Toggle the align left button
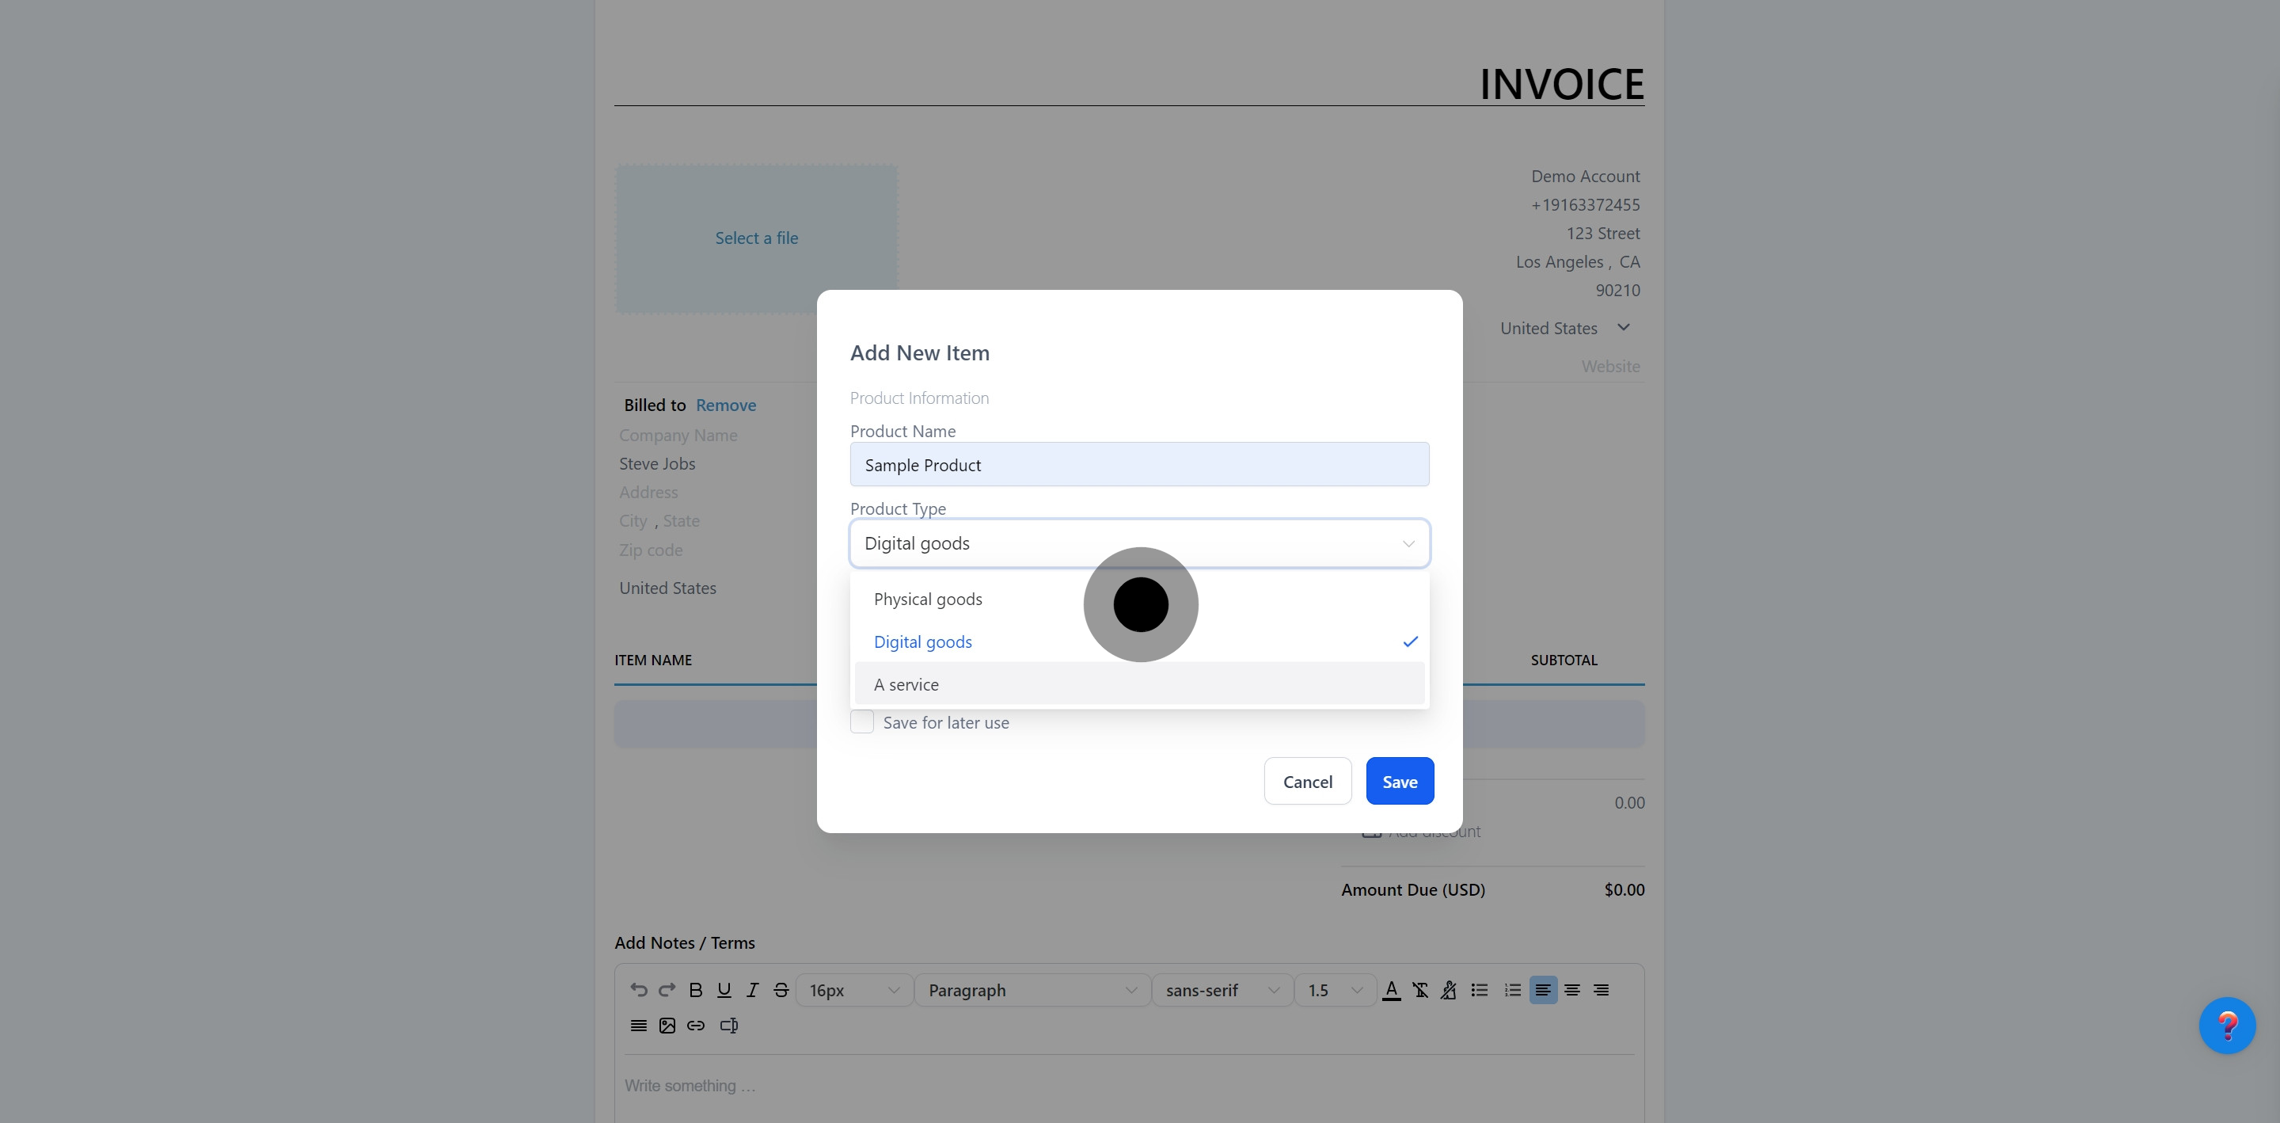The image size is (2280, 1123). 1543,990
